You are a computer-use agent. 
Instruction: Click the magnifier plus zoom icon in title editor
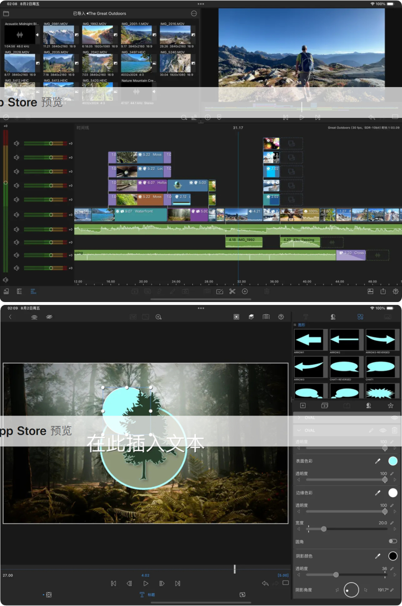click(159, 317)
